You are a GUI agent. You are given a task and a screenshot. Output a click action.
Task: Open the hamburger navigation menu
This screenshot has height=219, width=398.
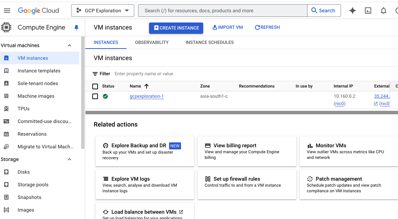coord(7,11)
